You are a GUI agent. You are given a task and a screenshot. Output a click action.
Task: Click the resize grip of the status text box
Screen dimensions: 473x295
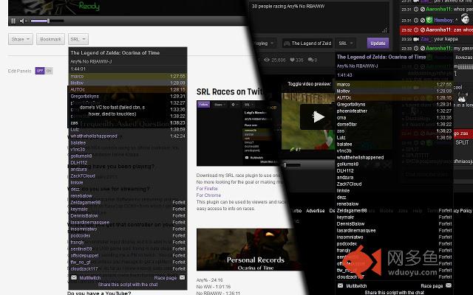click(x=384, y=30)
